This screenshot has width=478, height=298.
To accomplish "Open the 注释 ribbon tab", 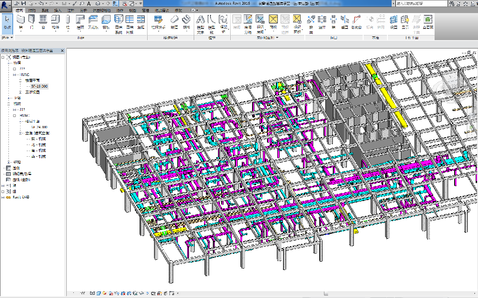I will coord(70,10).
